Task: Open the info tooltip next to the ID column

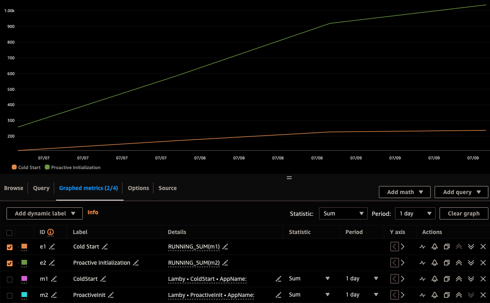Action: [x=50, y=232]
